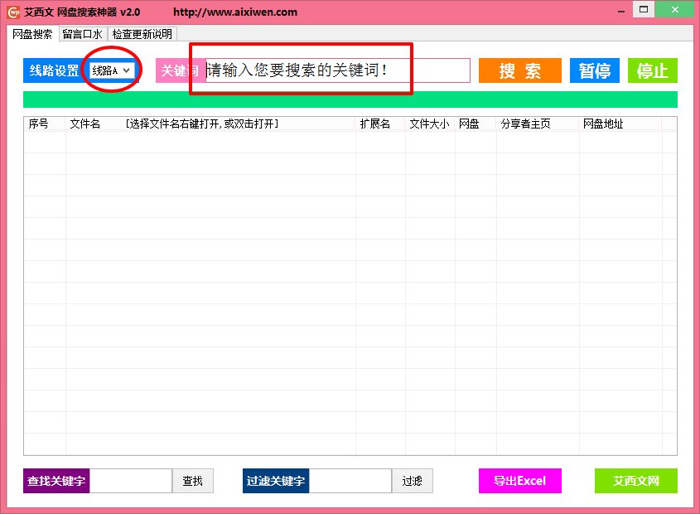Click the 搜索 search button
The width and height of the screenshot is (700, 514).
519,70
